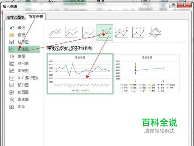The image size is (194, 146).
Task: Switch to the 推荐的图表 tab
Action: [16, 17]
